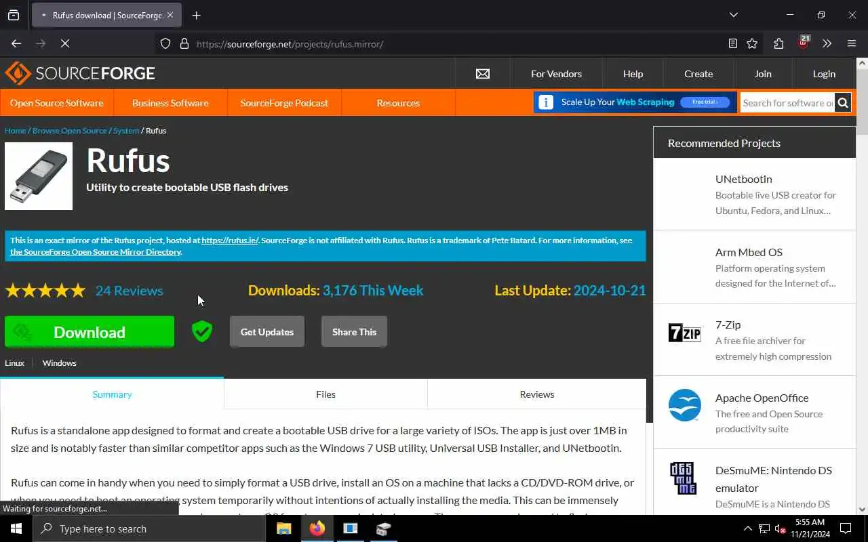Toggle reader view icon in address bar
868x542 pixels.
733,43
